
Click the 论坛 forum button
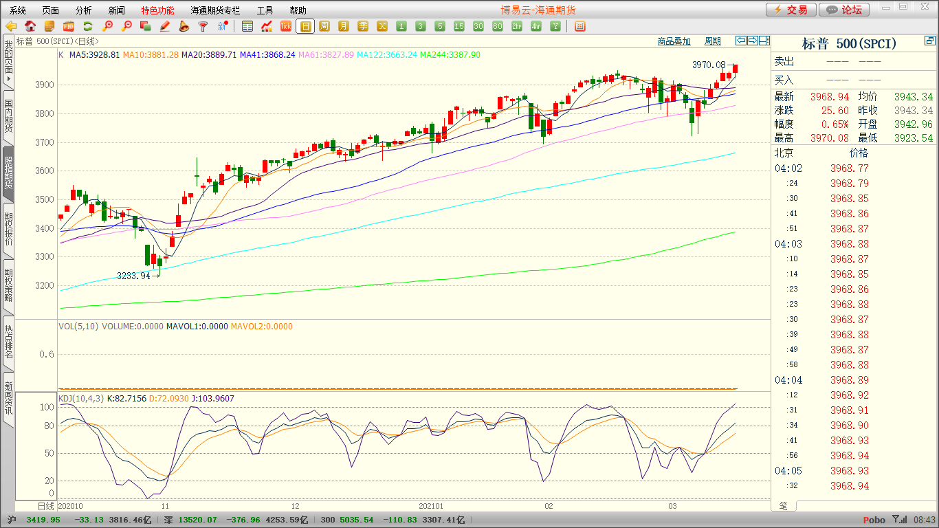[x=845, y=10]
